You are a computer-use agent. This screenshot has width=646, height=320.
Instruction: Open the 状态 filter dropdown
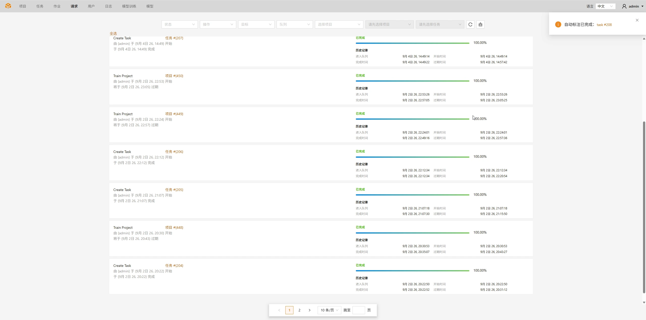coord(180,24)
